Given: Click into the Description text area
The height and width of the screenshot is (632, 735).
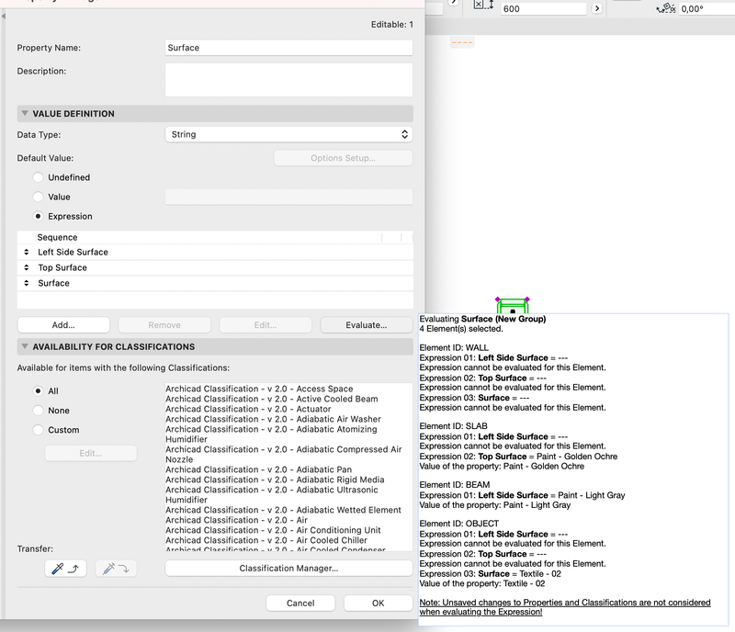Looking at the screenshot, I should pos(288,80).
